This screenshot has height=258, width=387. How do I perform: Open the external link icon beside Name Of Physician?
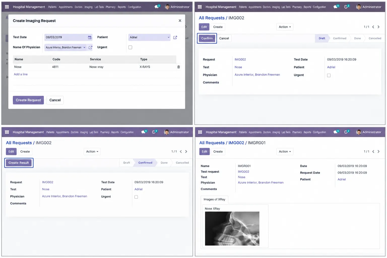click(90, 47)
